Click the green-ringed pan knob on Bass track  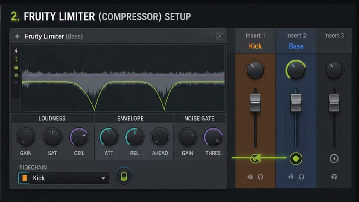(x=296, y=70)
